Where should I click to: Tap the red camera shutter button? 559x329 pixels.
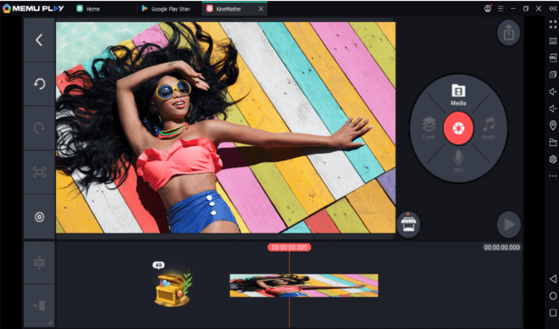click(x=458, y=128)
